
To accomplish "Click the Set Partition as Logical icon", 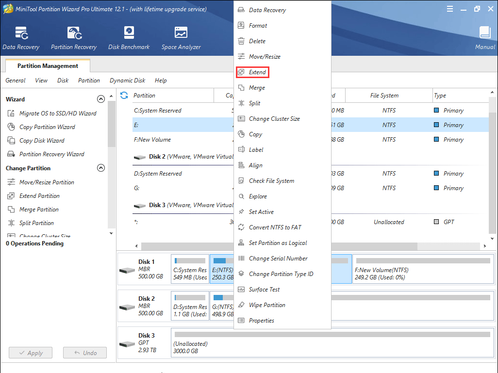I will point(241,243).
